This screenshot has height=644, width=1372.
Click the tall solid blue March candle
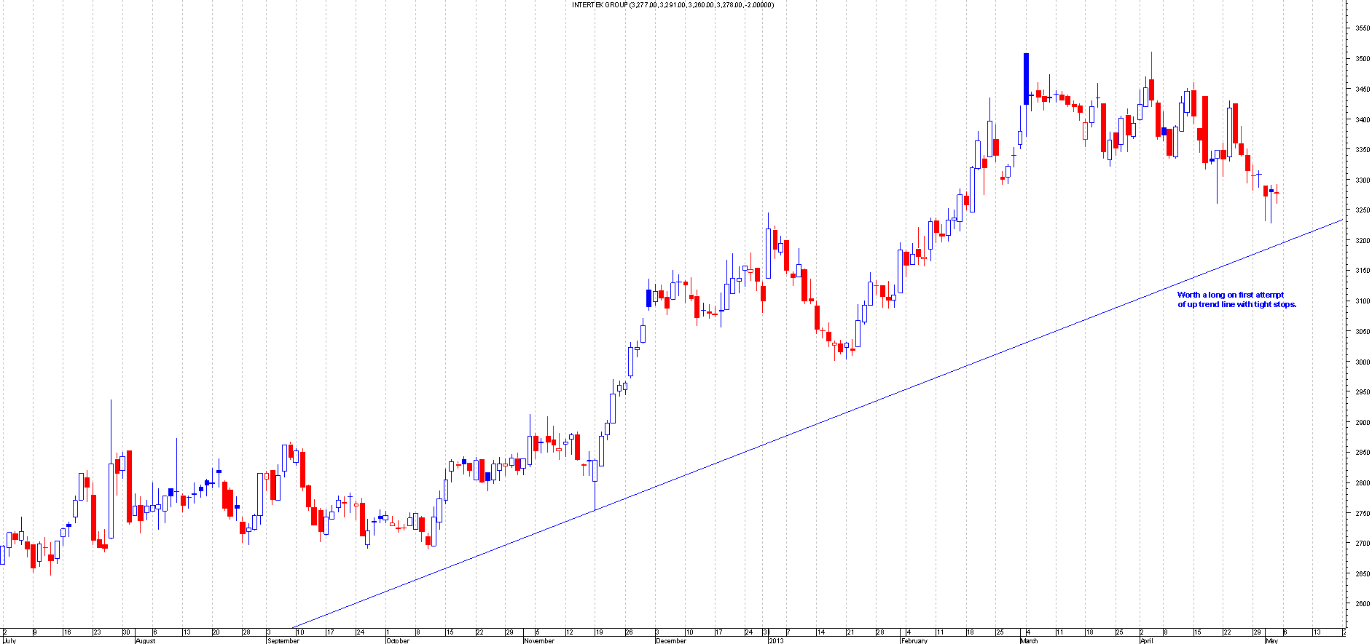[x=1026, y=79]
